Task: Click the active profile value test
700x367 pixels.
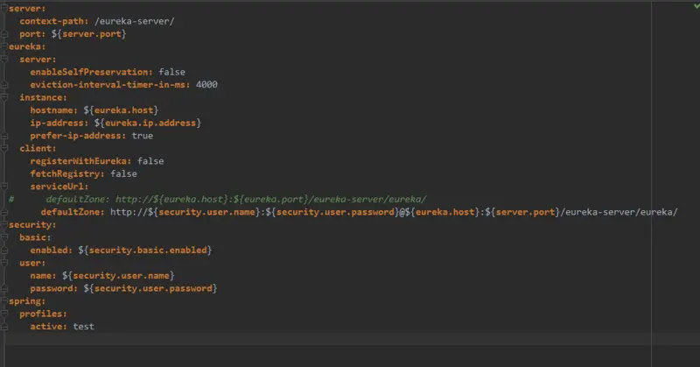Action: [x=83, y=327]
